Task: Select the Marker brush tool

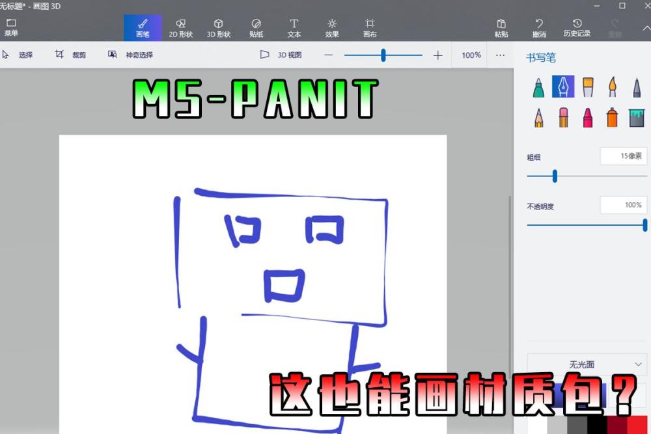Action: 538,87
